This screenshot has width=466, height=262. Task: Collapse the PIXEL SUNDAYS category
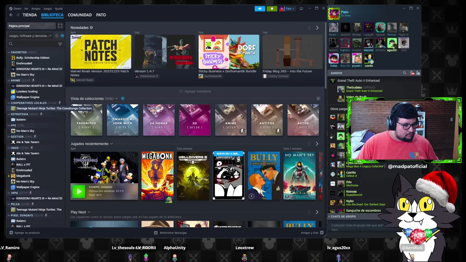(9, 215)
